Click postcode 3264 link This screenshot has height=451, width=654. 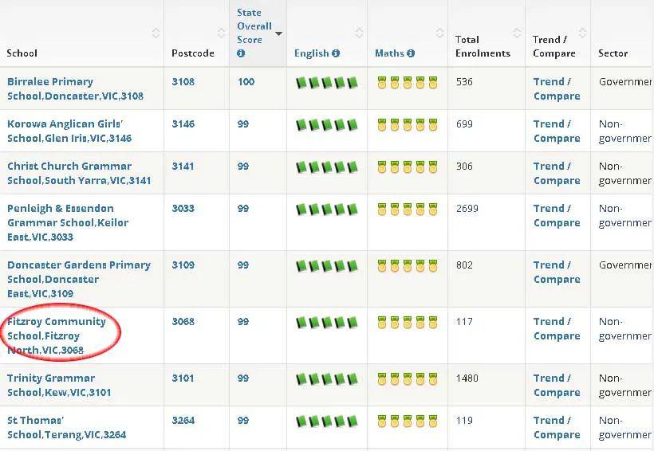click(183, 420)
